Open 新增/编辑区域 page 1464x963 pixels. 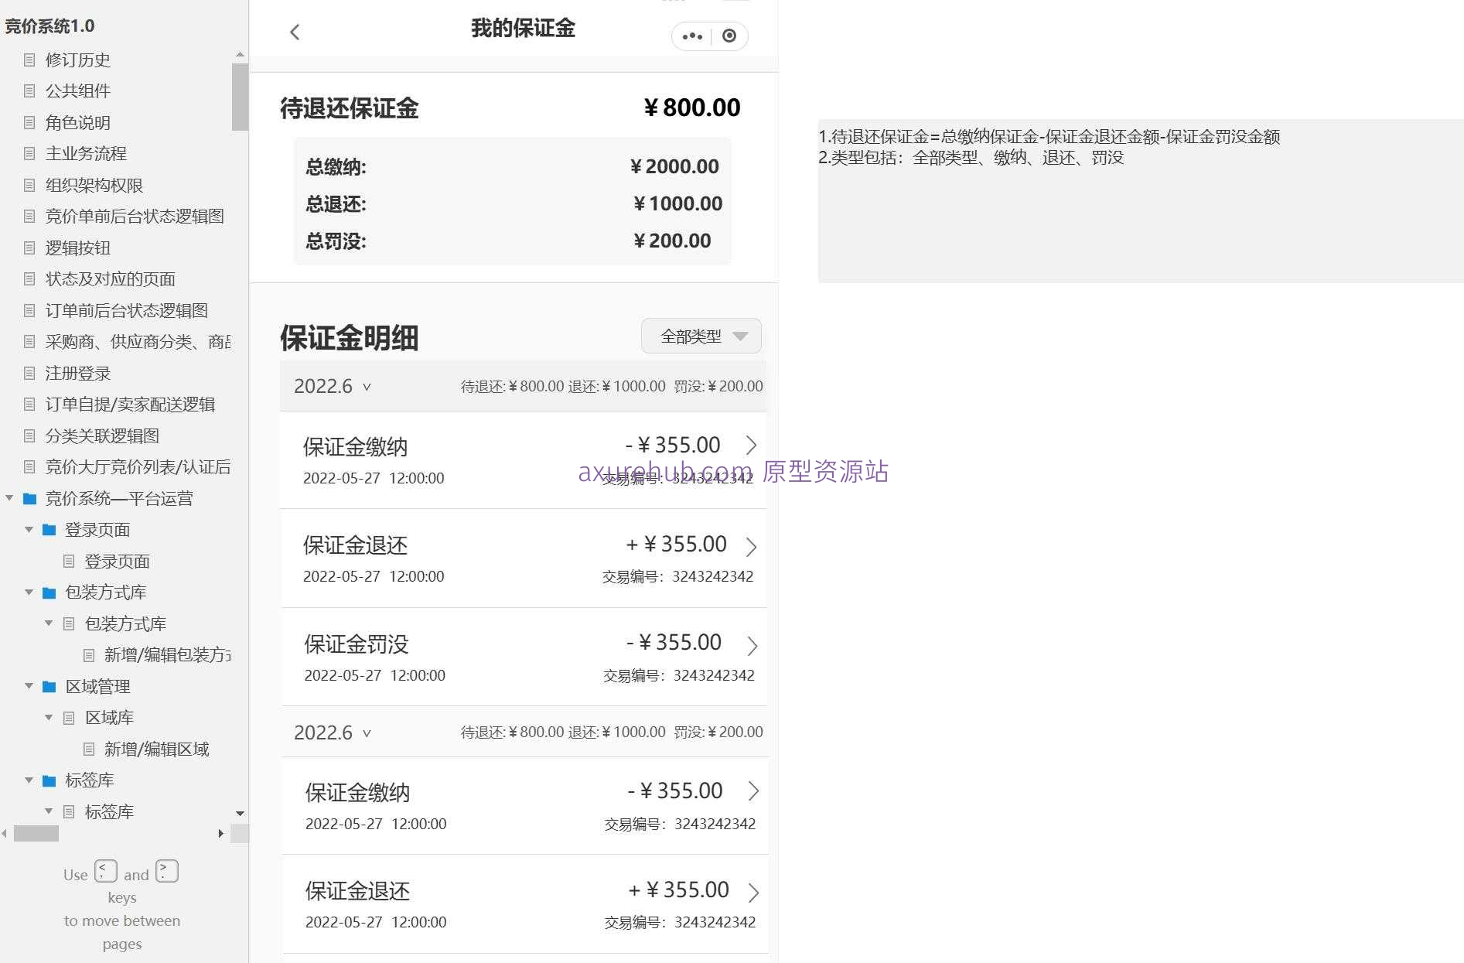click(x=156, y=749)
